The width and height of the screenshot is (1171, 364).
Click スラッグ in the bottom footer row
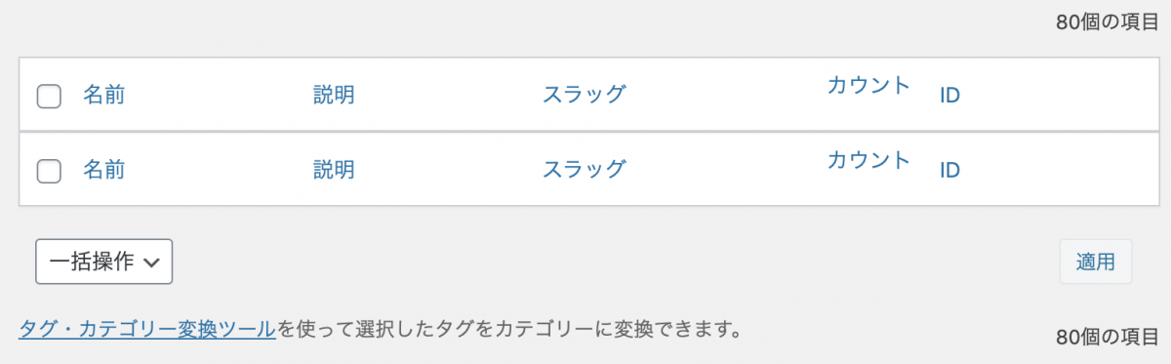click(584, 170)
